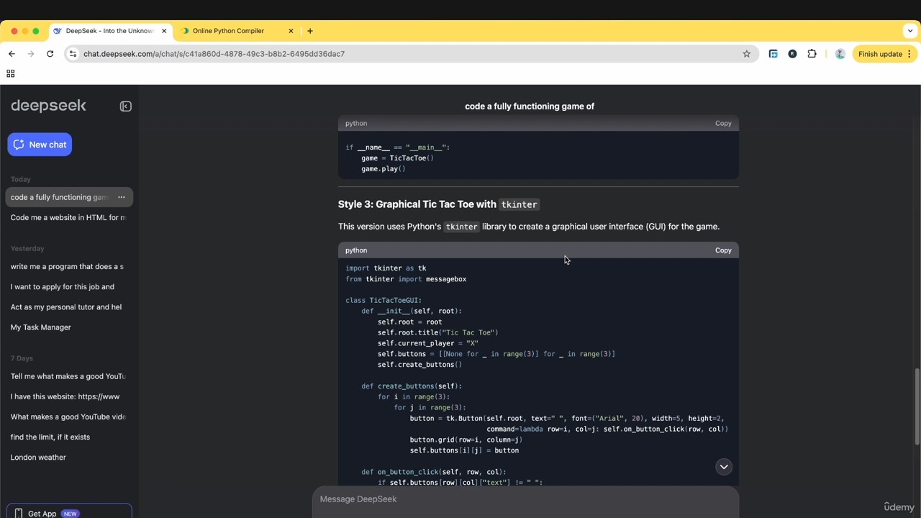Viewport: 921px width, 518px height.
Task: Click the 'import tkinter as tk' code line
Action: (x=386, y=268)
